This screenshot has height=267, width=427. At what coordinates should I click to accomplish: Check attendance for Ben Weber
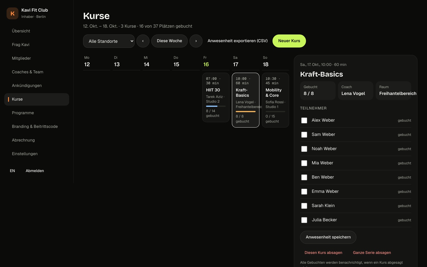click(x=304, y=177)
